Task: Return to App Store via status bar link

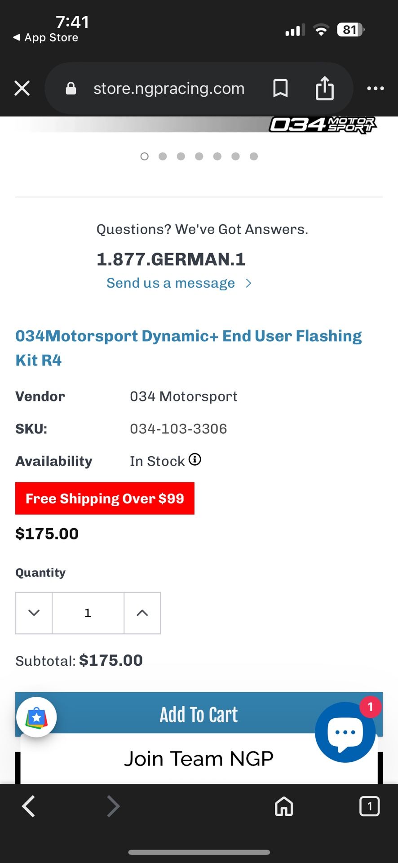Action: [44, 37]
